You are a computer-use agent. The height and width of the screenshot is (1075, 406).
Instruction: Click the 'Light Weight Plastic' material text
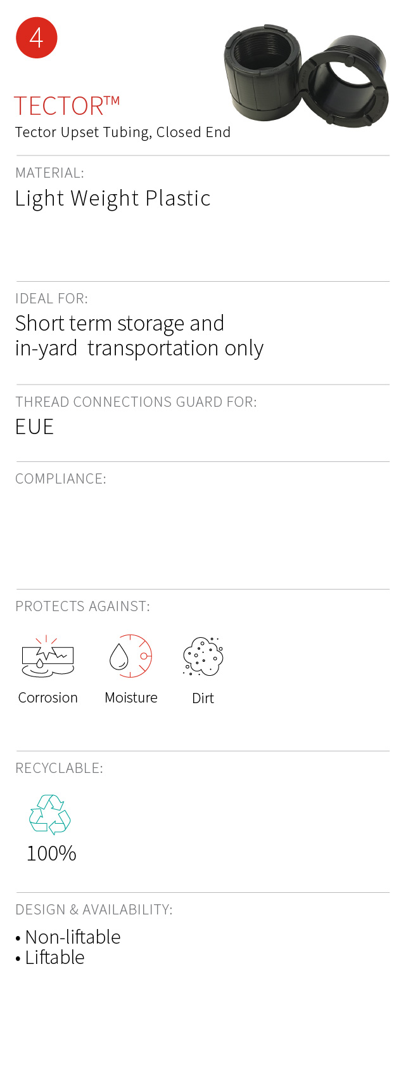[x=113, y=199]
